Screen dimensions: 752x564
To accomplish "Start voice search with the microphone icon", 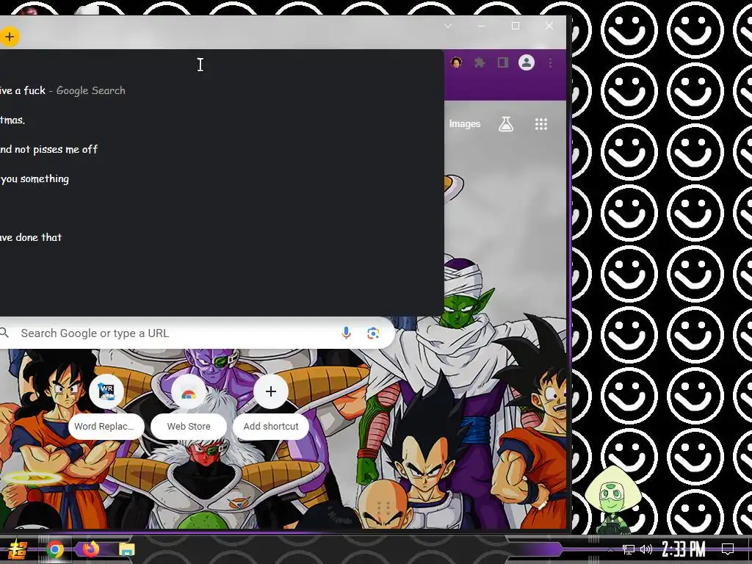I will [x=346, y=333].
